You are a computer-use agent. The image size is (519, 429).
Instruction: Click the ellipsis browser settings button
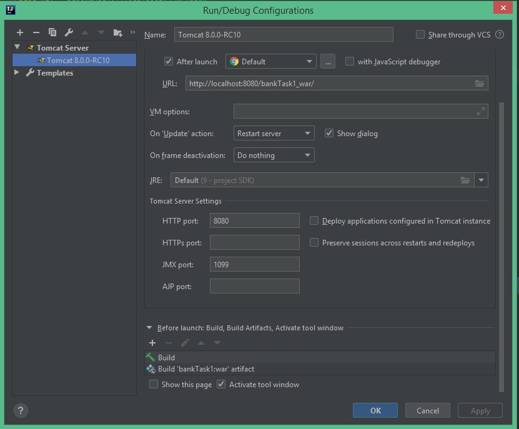[328, 62]
